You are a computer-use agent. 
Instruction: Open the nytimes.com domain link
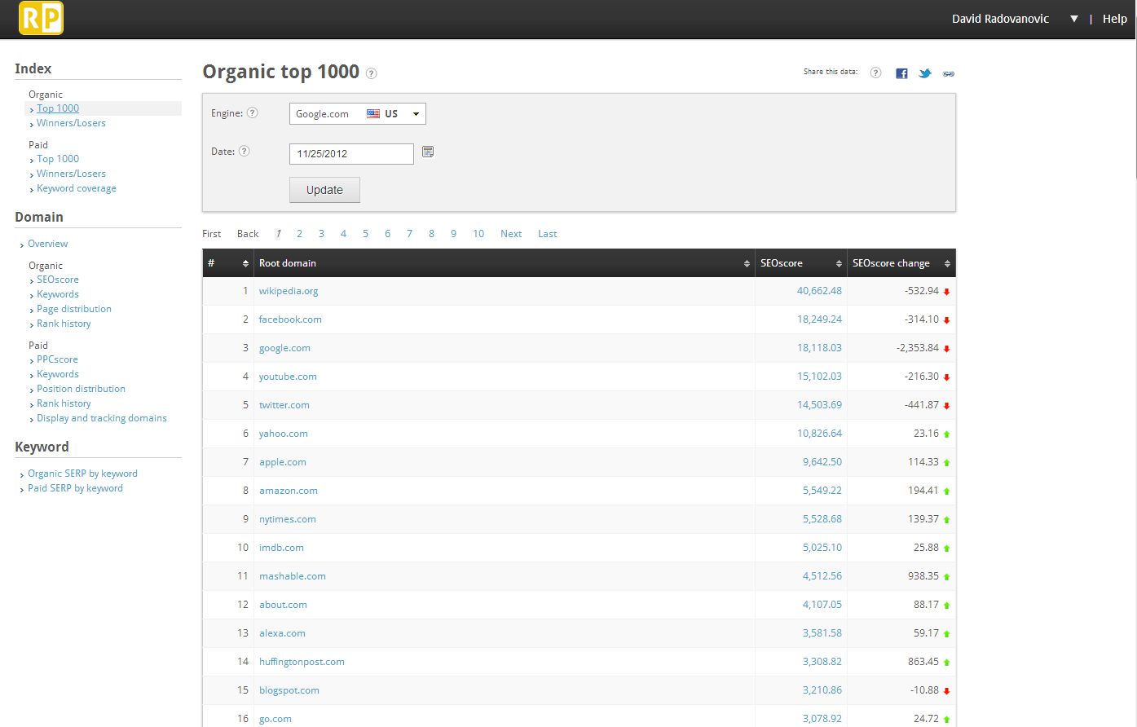tap(288, 519)
